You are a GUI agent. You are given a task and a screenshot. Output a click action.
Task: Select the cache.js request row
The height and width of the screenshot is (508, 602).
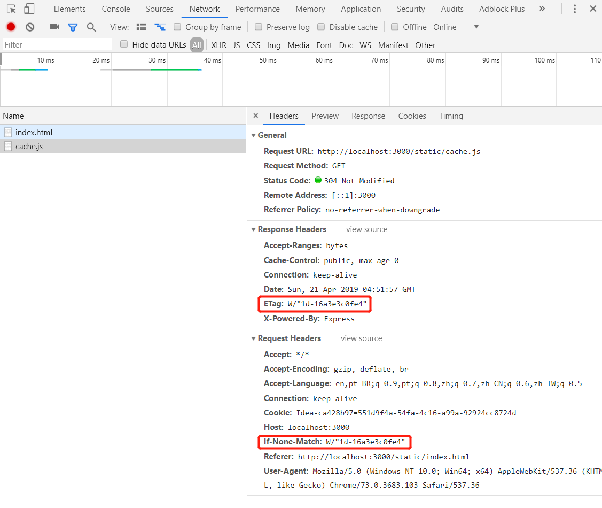pos(123,146)
